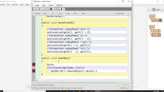The width and height of the screenshot is (164, 92).
Task: Click the person image on the Person class box
Action: [159, 35]
